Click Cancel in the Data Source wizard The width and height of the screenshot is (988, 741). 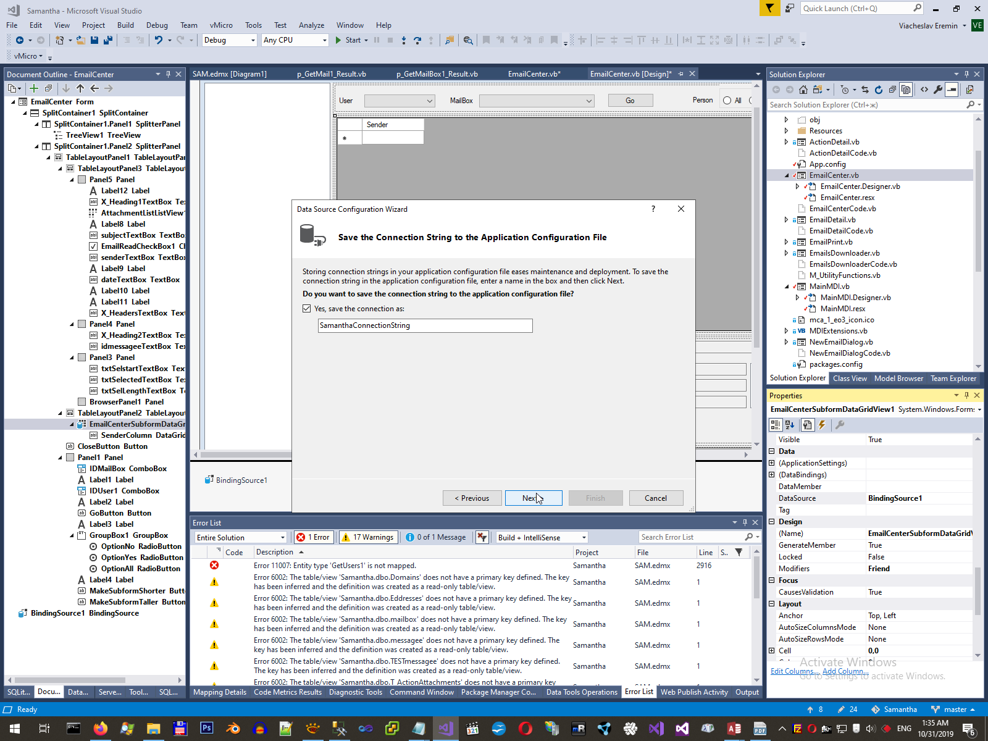pyautogui.click(x=656, y=498)
